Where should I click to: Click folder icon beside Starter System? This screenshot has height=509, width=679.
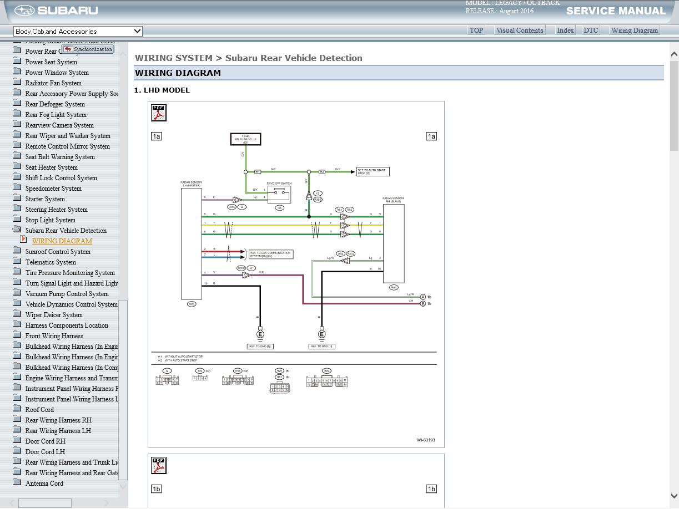click(x=17, y=198)
